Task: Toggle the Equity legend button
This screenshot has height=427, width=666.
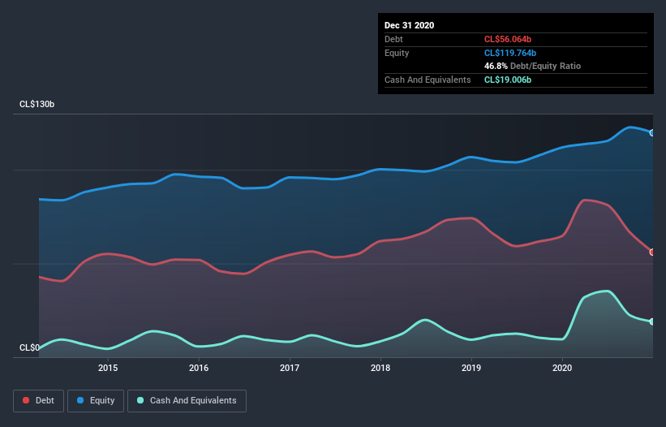Action: [x=96, y=401]
